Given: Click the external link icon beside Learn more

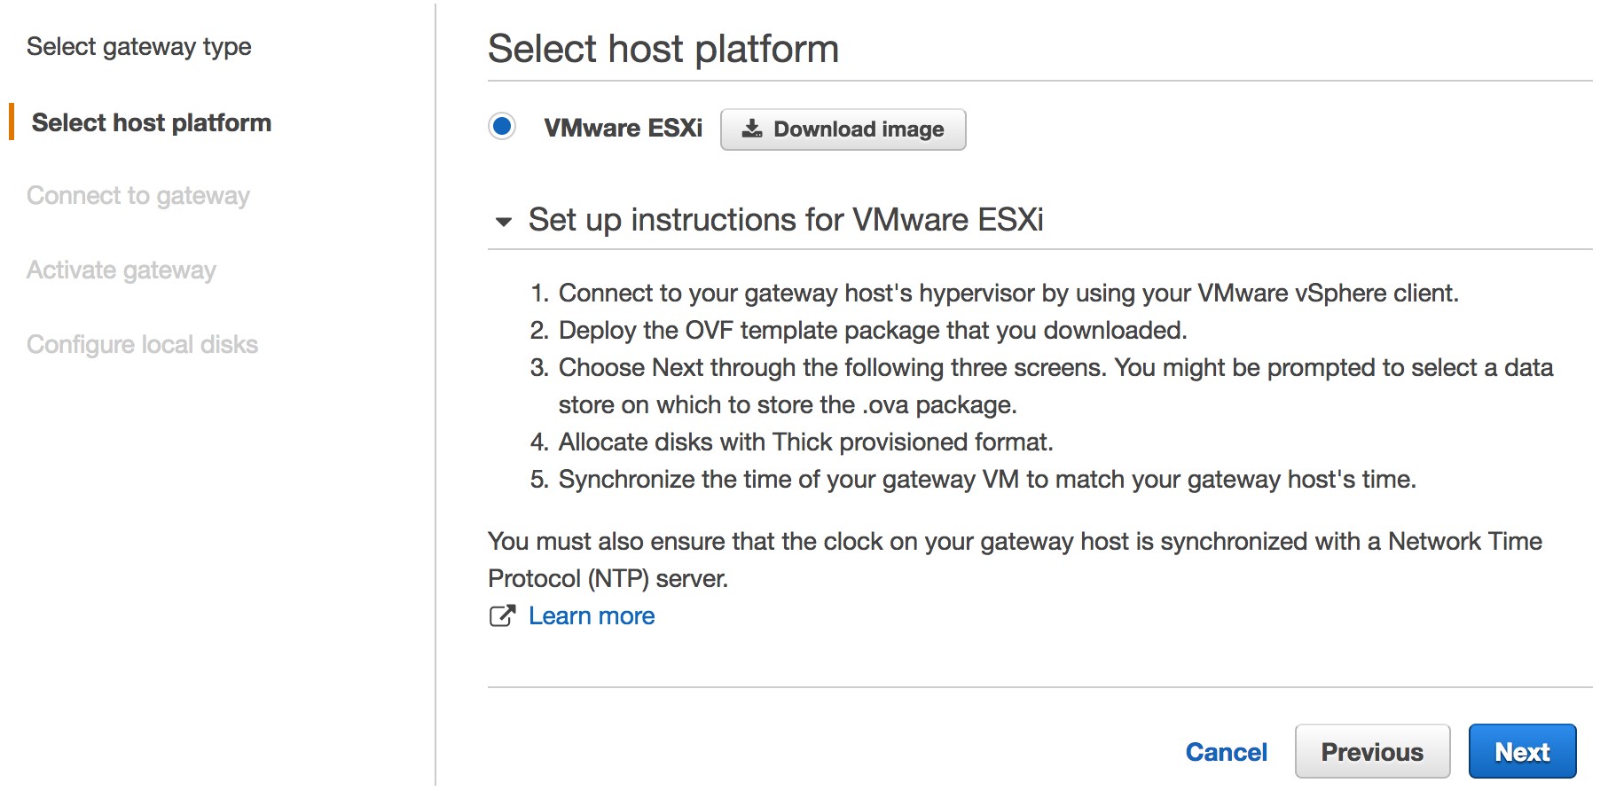Looking at the screenshot, I should pyautogui.click(x=502, y=615).
